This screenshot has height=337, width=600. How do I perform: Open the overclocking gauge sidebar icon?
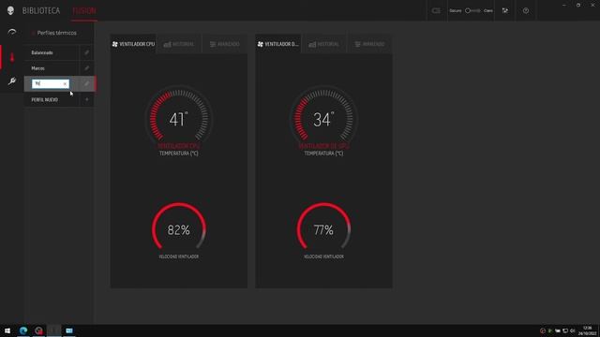(12, 33)
